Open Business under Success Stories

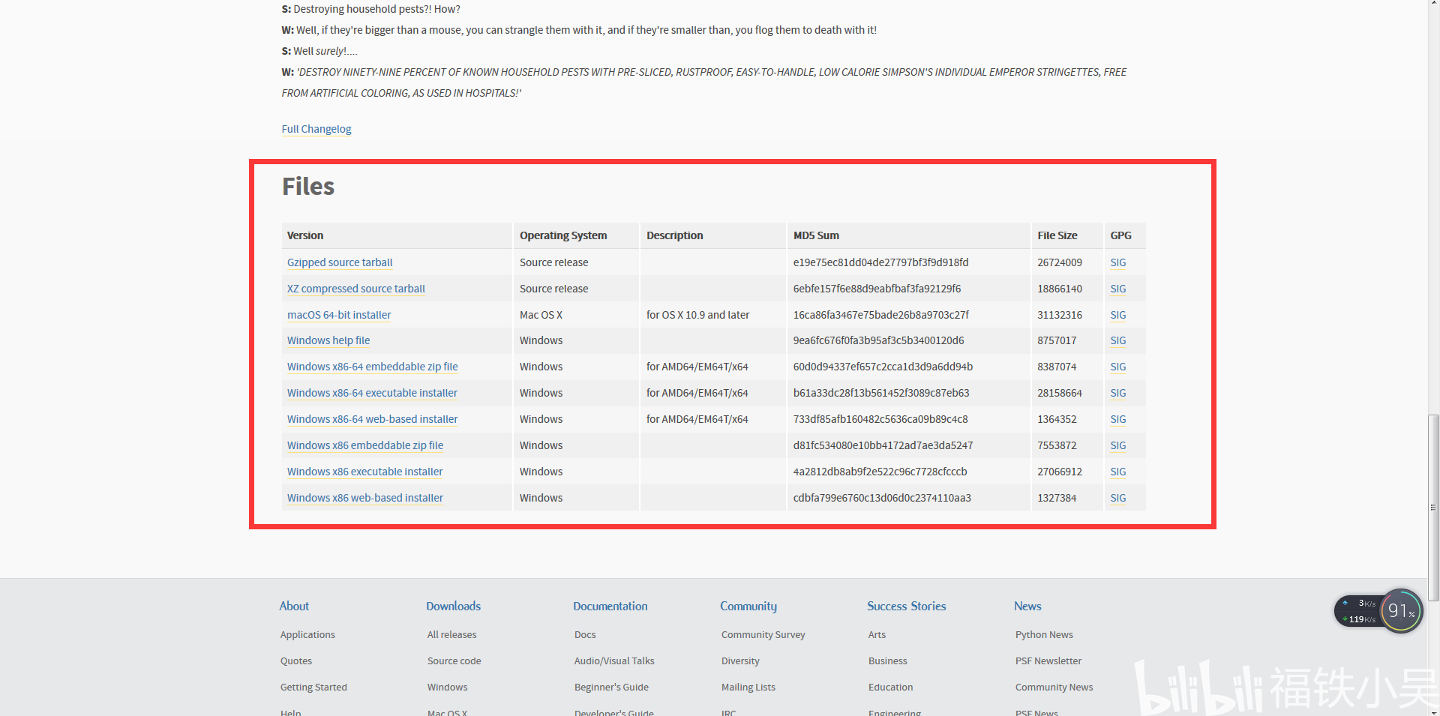point(888,661)
